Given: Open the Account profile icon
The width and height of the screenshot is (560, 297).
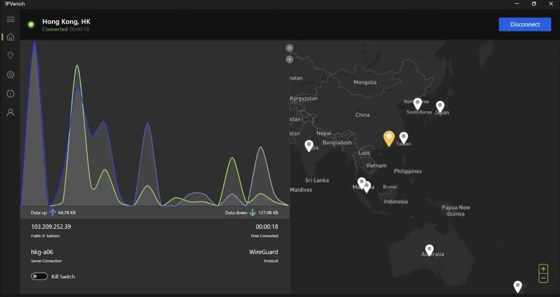Looking at the screenshot, I should click(x=10, y=113).
